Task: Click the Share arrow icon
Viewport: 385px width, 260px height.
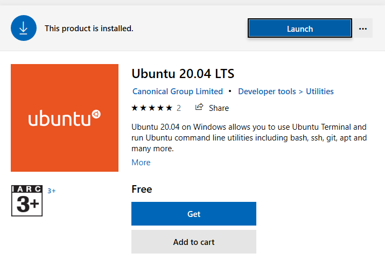Action: click(x=199, y=107)
